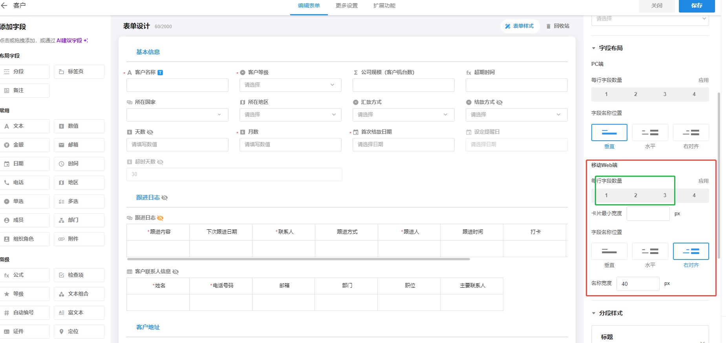Add a 电话 field
726x343 pixels.
tap(24, 183)
